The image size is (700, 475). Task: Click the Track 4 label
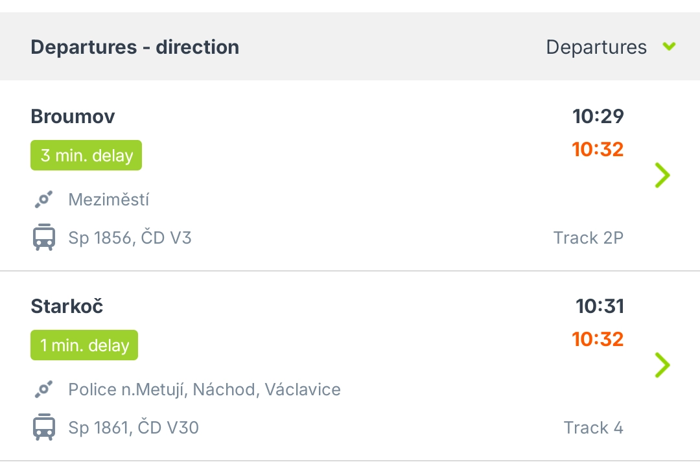(593, 428)
